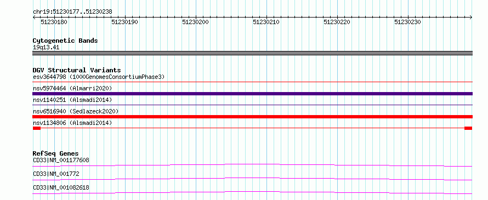The width and height of the screenshot is (488, 200).
Task: Click magenta intron line of CD33|NM_001082618
Action: [252, 192]
